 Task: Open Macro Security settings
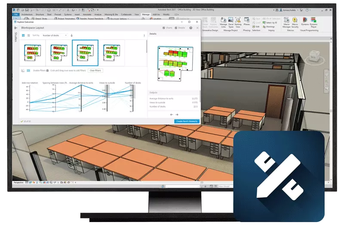click(295, 23)
